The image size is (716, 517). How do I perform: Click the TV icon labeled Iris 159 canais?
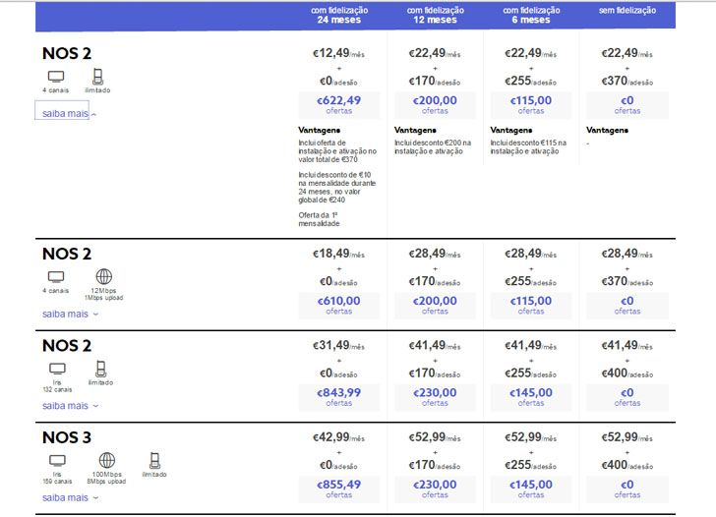coord(57,460)
